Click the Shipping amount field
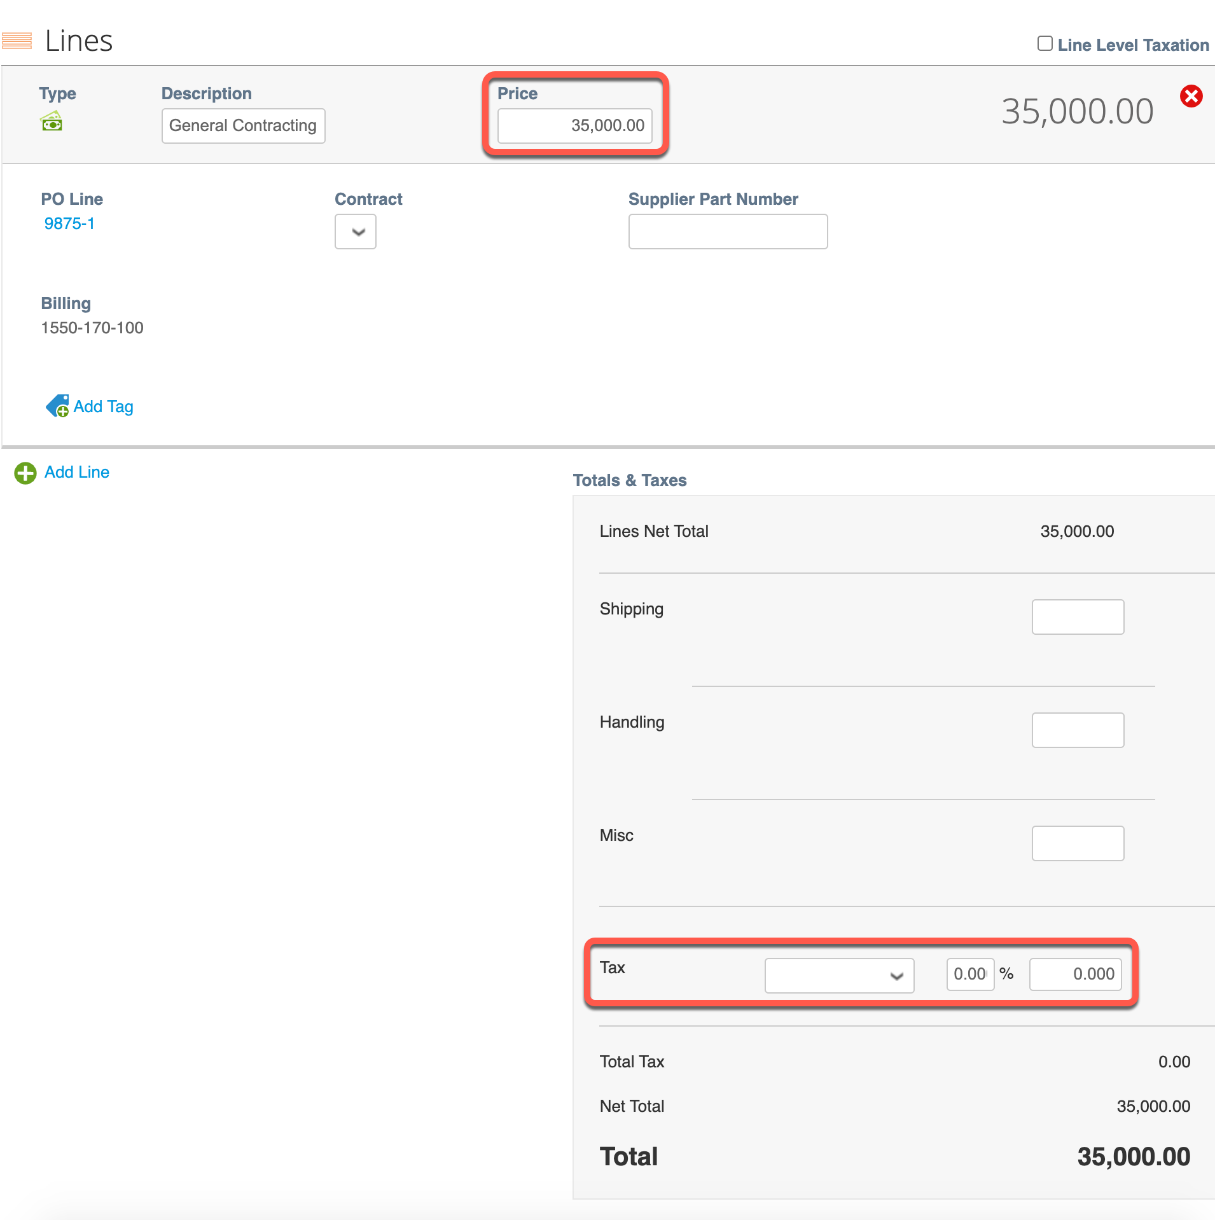The height and width of the screenshot is (1220, 1215). (1078, 616)
